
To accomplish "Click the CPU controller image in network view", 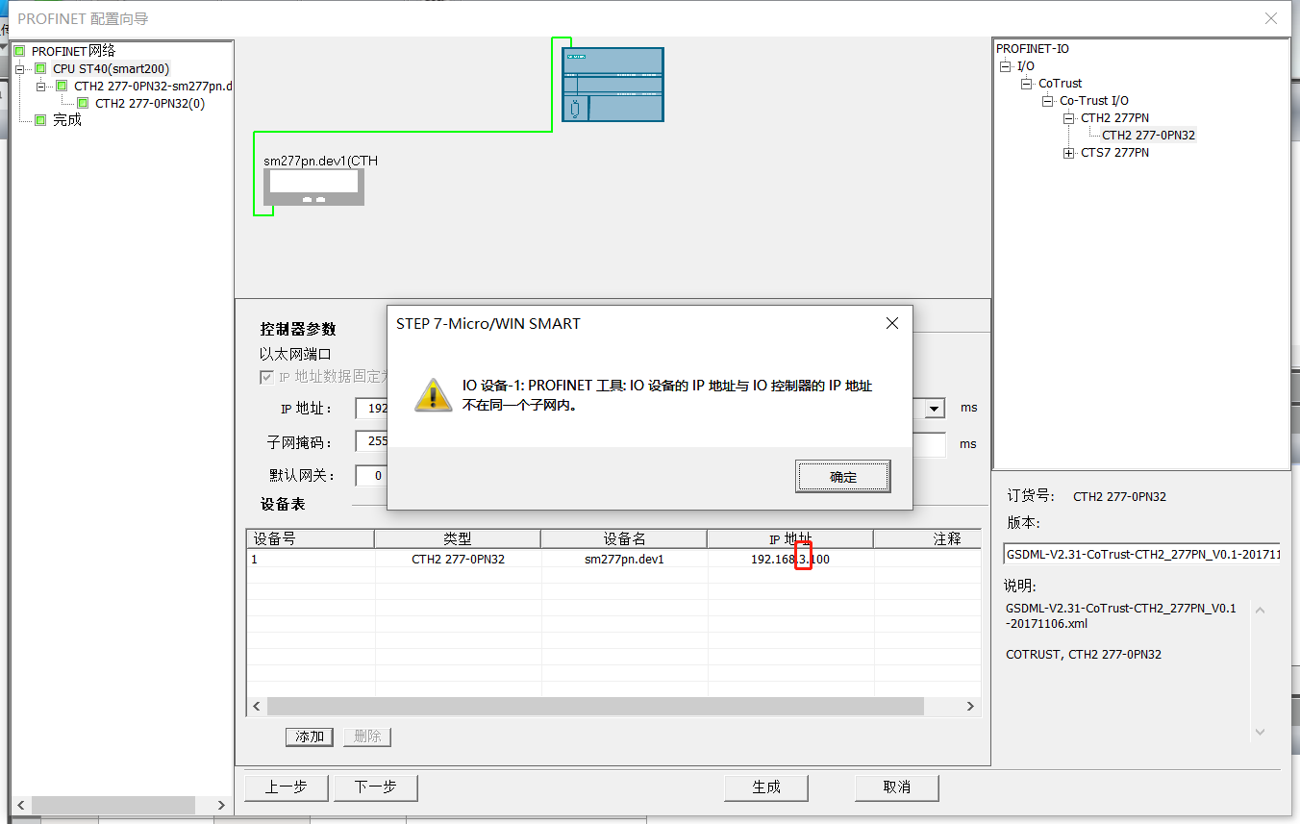I will click(612, 85).
